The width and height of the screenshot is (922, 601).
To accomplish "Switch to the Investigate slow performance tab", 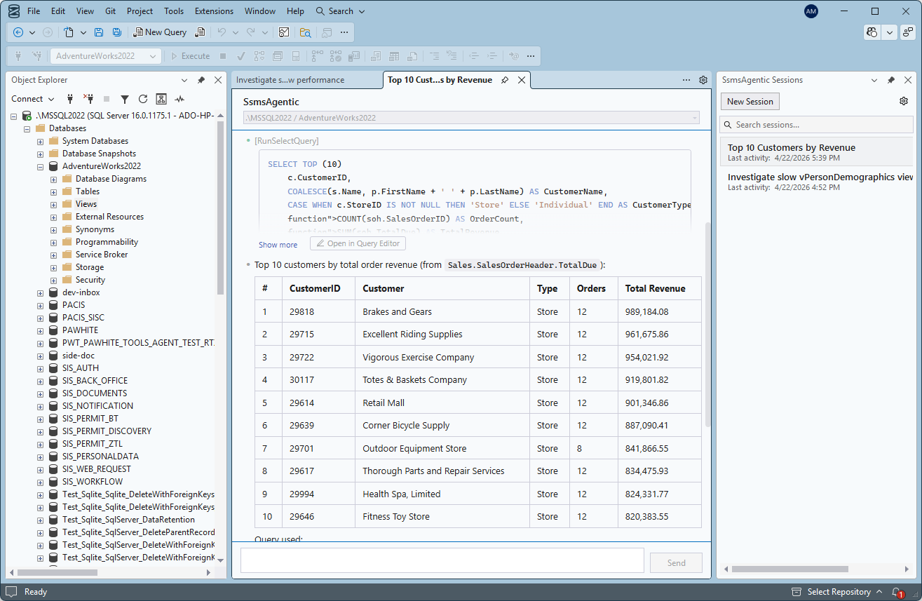I will (x=290, y=80).
